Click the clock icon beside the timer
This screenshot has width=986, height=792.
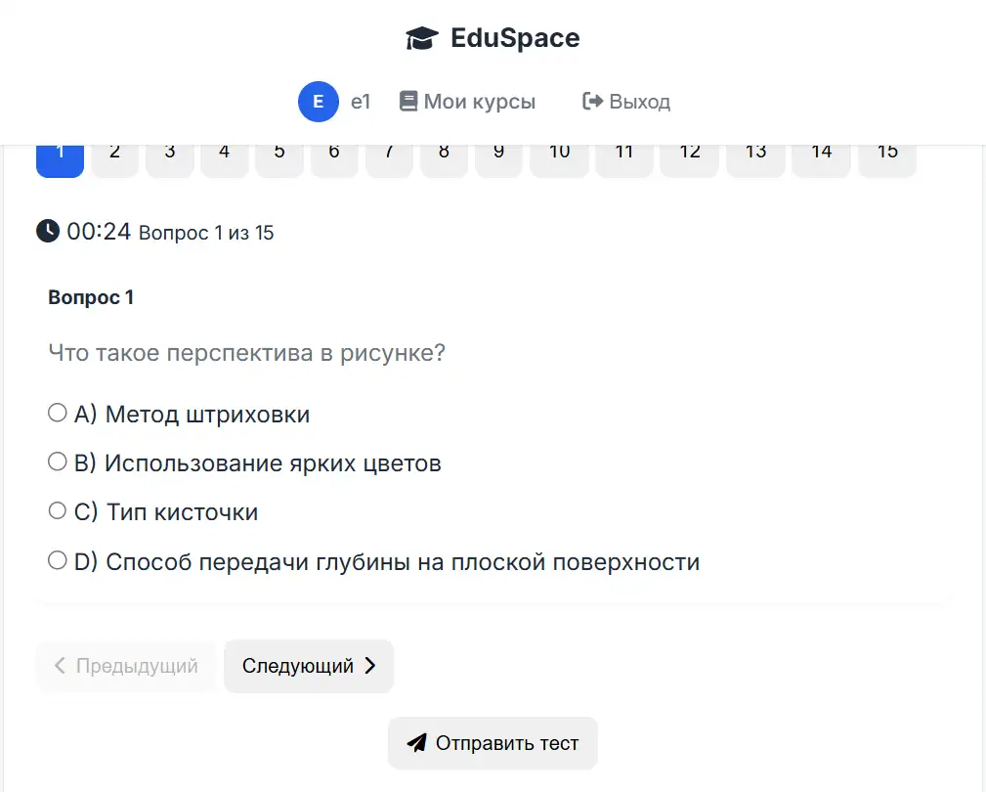pos(48,231)
